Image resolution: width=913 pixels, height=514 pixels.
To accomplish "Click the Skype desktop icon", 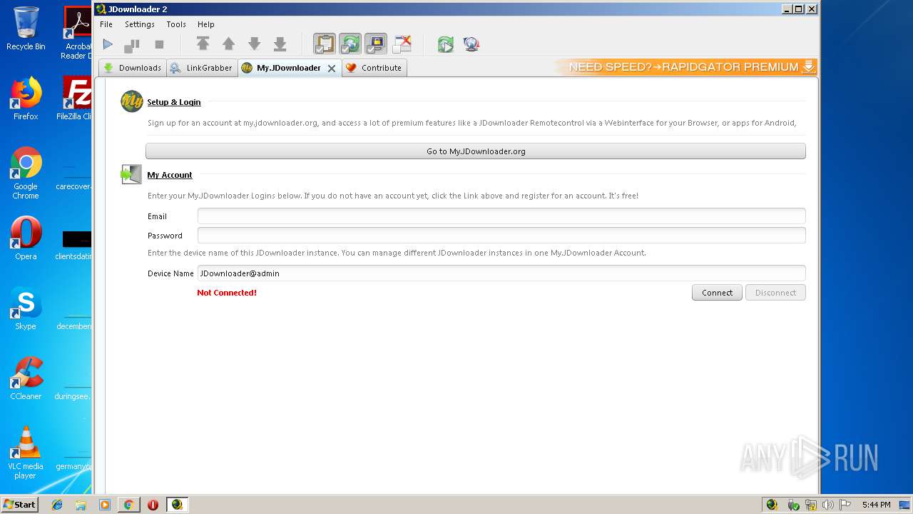I will coord(26,308).
